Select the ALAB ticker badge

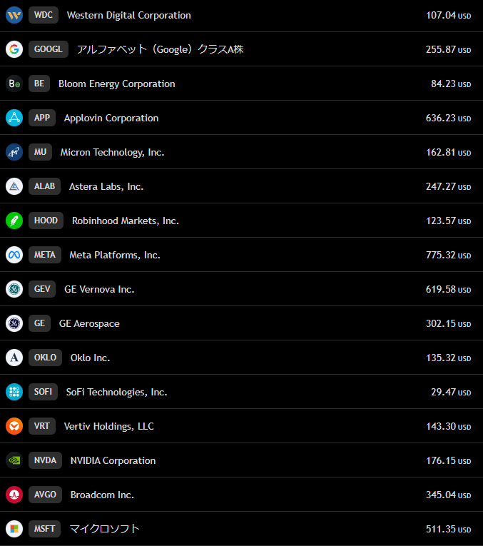click(x=44, y=186)
